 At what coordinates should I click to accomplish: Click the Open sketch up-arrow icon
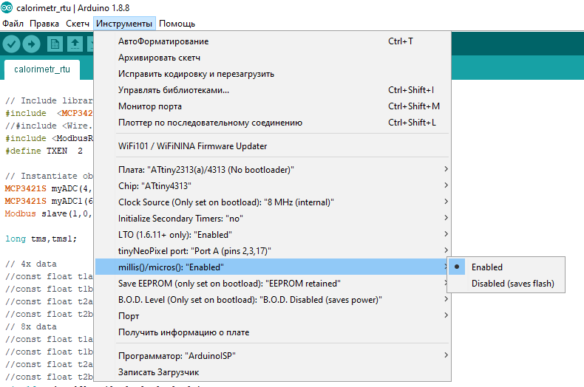click(x=75, y=44)
